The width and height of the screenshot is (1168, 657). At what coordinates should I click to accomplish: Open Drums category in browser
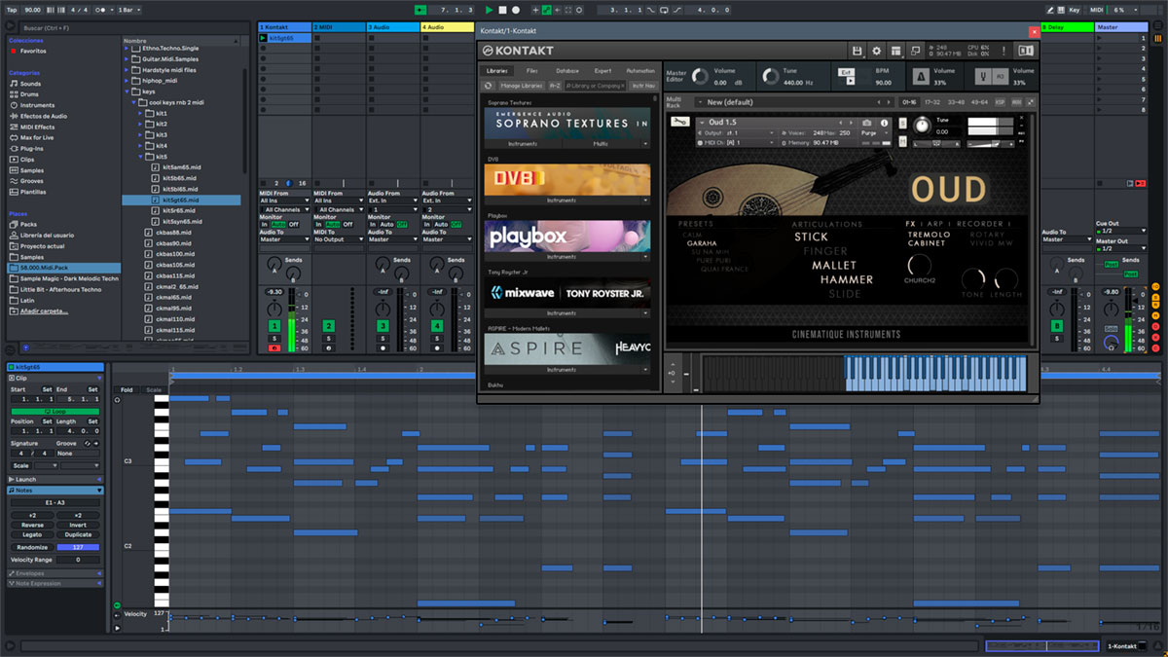click(x=30, y=94)
